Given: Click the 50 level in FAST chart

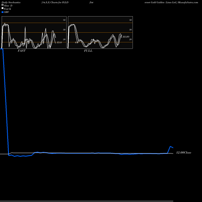Looking at the screenshot, I should [64, 29].
